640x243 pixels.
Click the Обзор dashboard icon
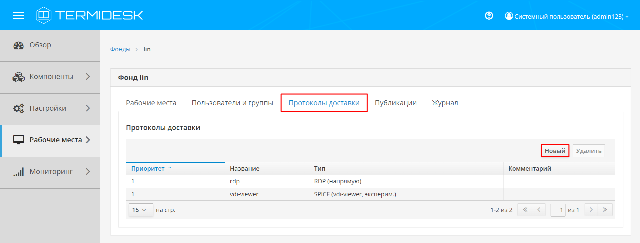click(x=18, y=45)
